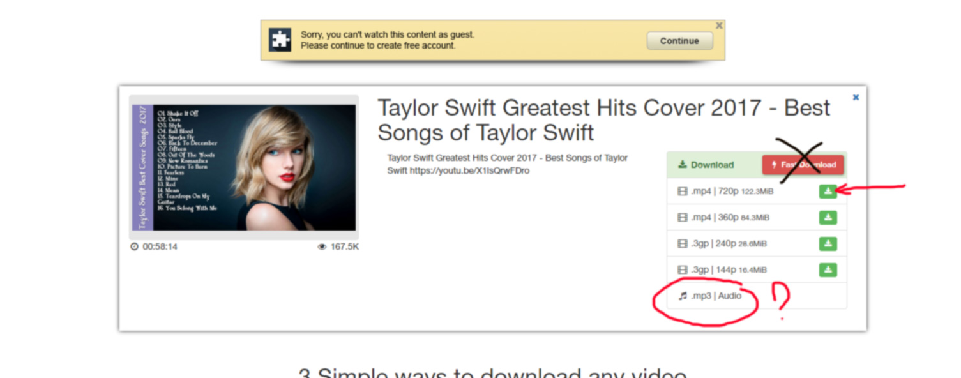
Task: Click the film icon on the 720p row
Action: pos(683,191)
